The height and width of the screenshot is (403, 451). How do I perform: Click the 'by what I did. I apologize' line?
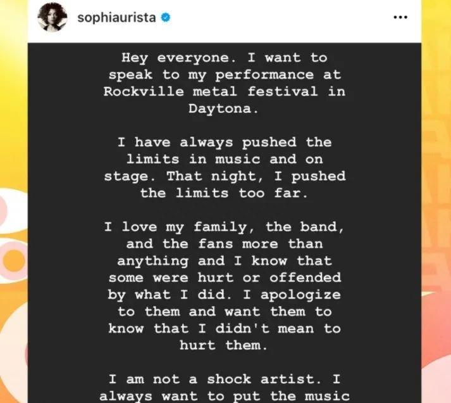pos(225,295)
